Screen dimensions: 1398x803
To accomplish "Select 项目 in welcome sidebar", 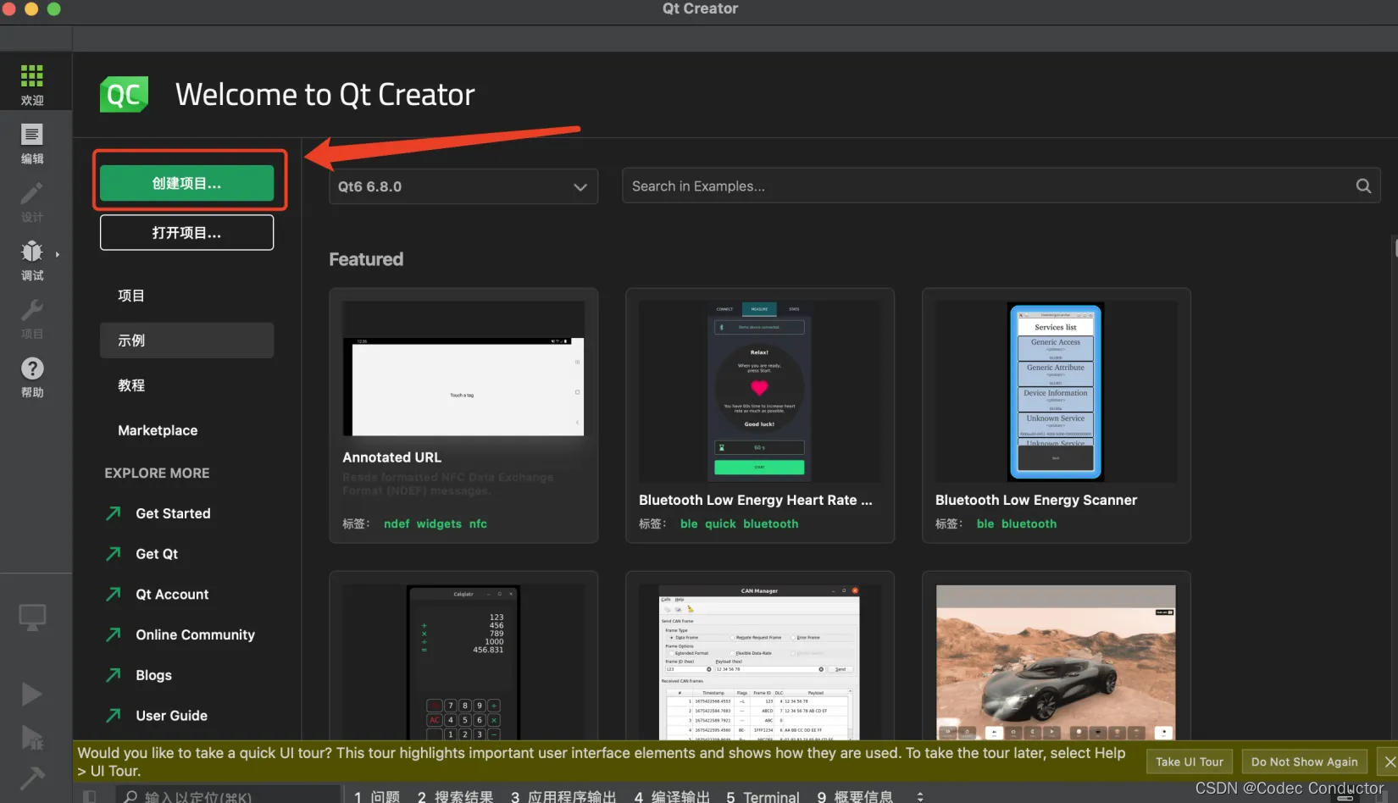I will point(186,296).
